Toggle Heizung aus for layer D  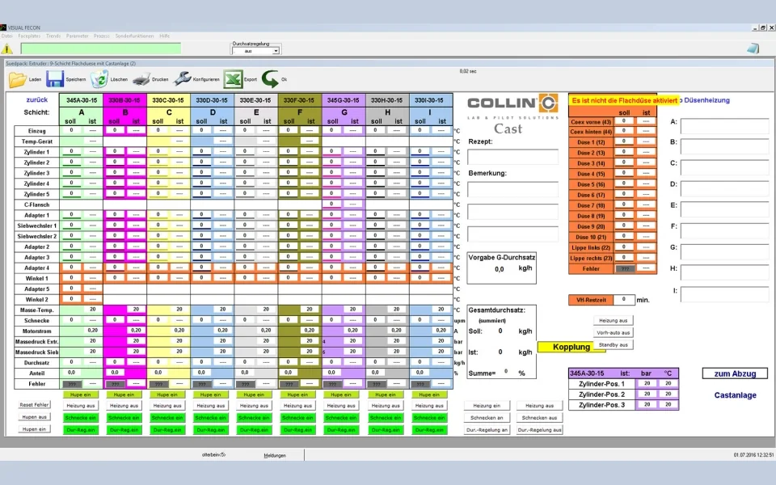211,406
